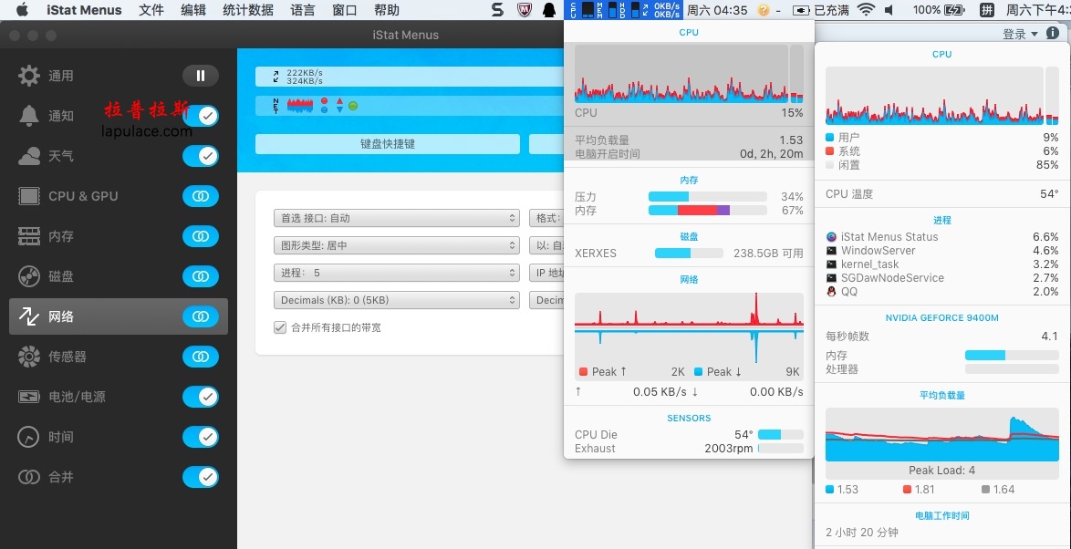Click the pause button beside General

(x=200, y=76)
